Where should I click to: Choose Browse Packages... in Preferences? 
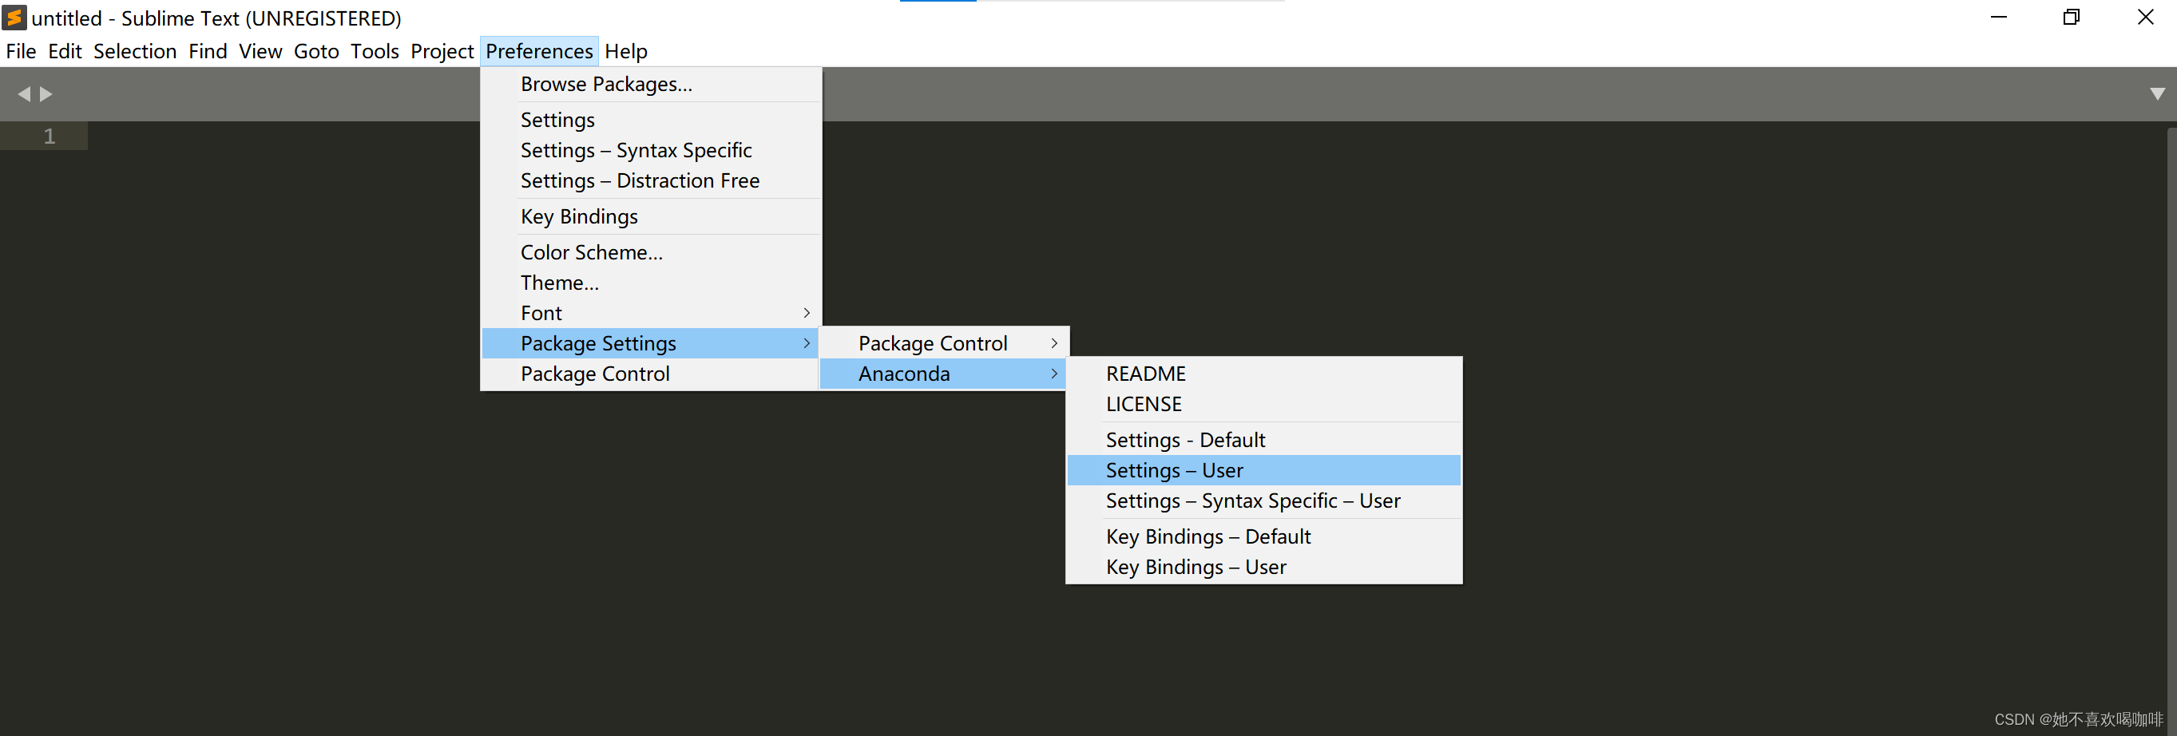(x=652, y=84)
